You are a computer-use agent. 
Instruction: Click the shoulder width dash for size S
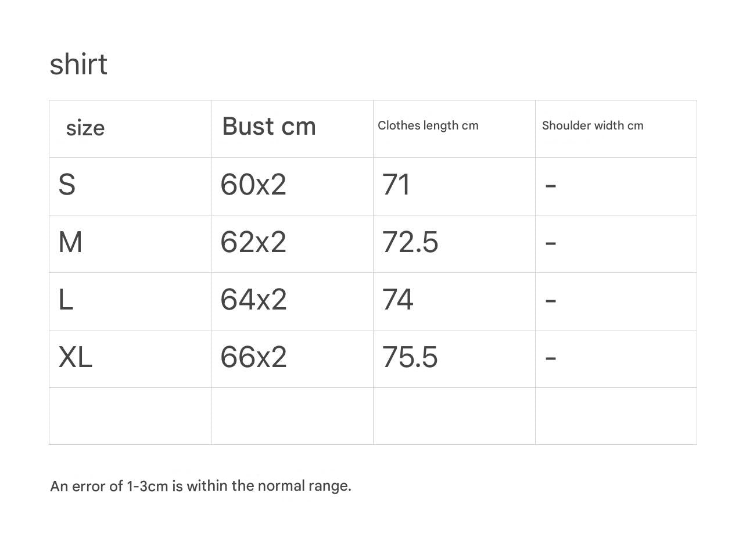coord(551,186)
